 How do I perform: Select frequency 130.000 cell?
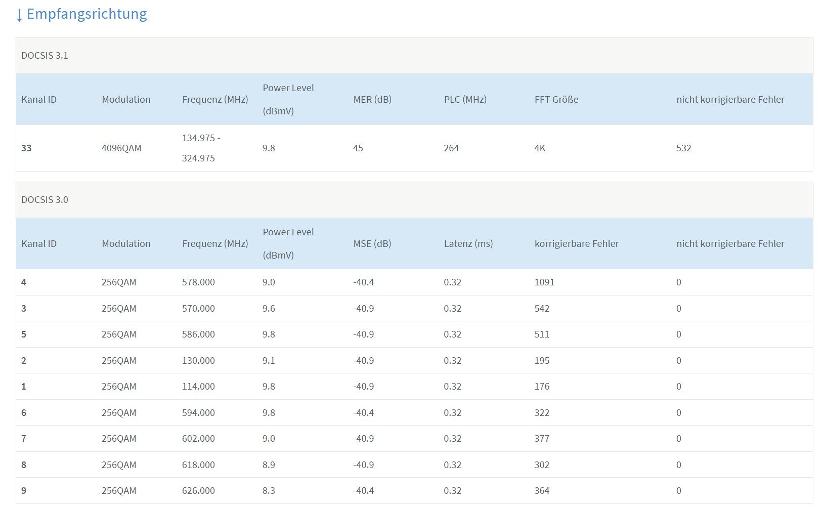coord(198,361)
